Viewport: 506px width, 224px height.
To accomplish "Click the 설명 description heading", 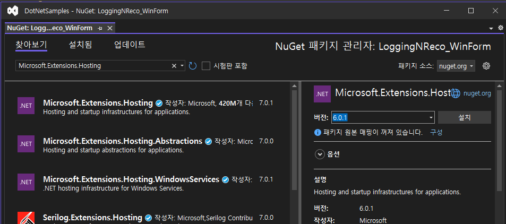I will (x=320, y=179).
